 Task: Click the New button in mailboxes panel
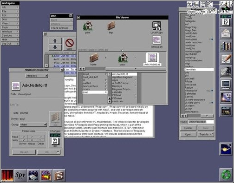tap(206, 128)
